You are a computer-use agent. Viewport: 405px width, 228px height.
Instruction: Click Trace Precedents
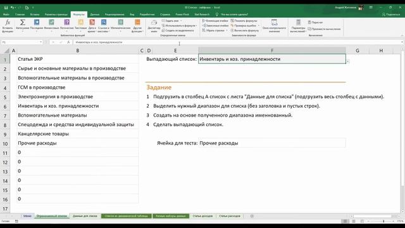coord(215,21)
